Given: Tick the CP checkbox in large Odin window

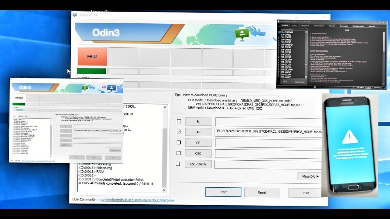Looking at the screenshot, I should click(179, 142).
